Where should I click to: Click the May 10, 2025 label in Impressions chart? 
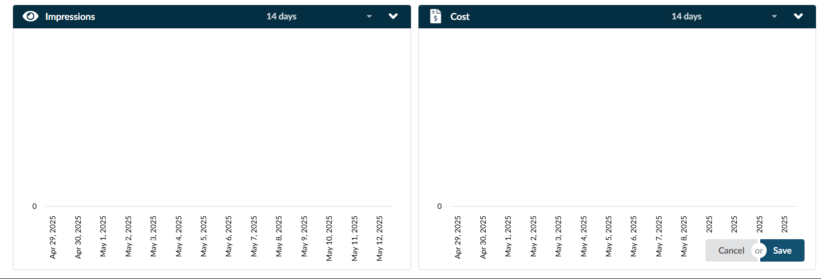[329, 238]
